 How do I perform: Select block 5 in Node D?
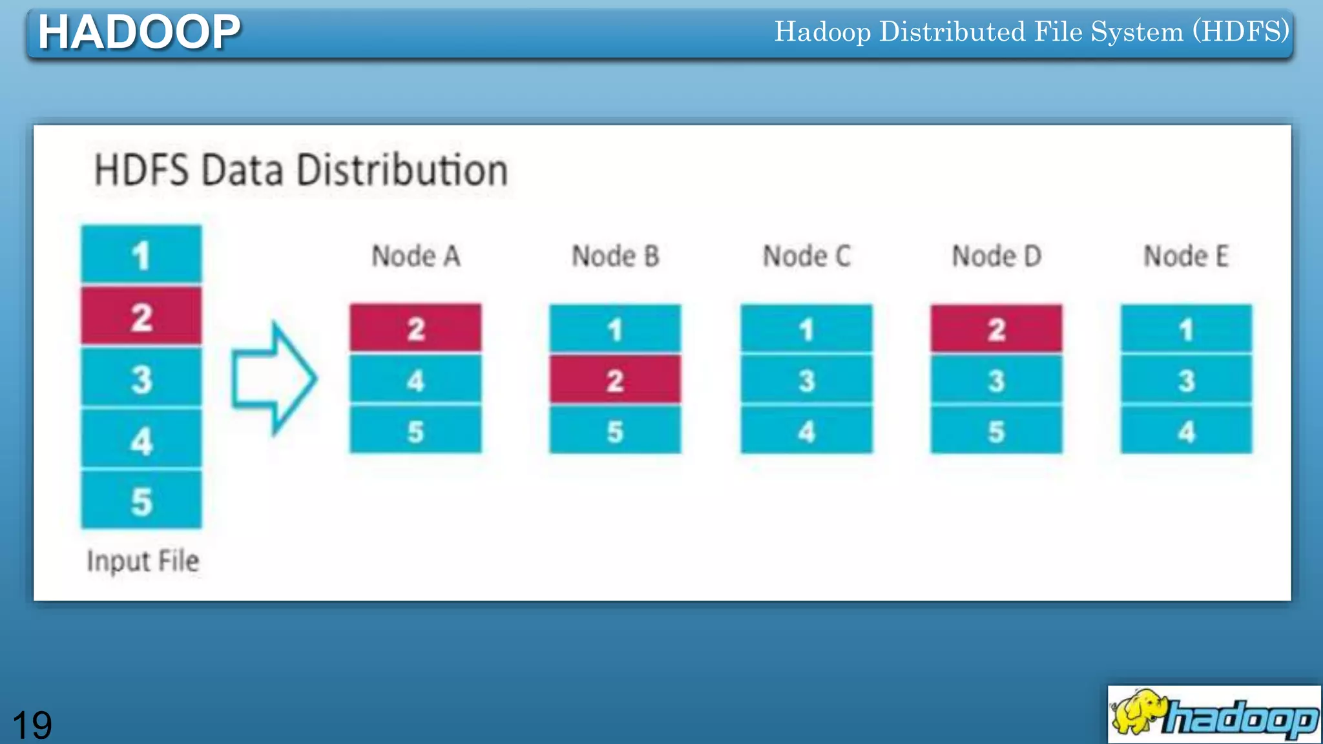pos(996,430)
